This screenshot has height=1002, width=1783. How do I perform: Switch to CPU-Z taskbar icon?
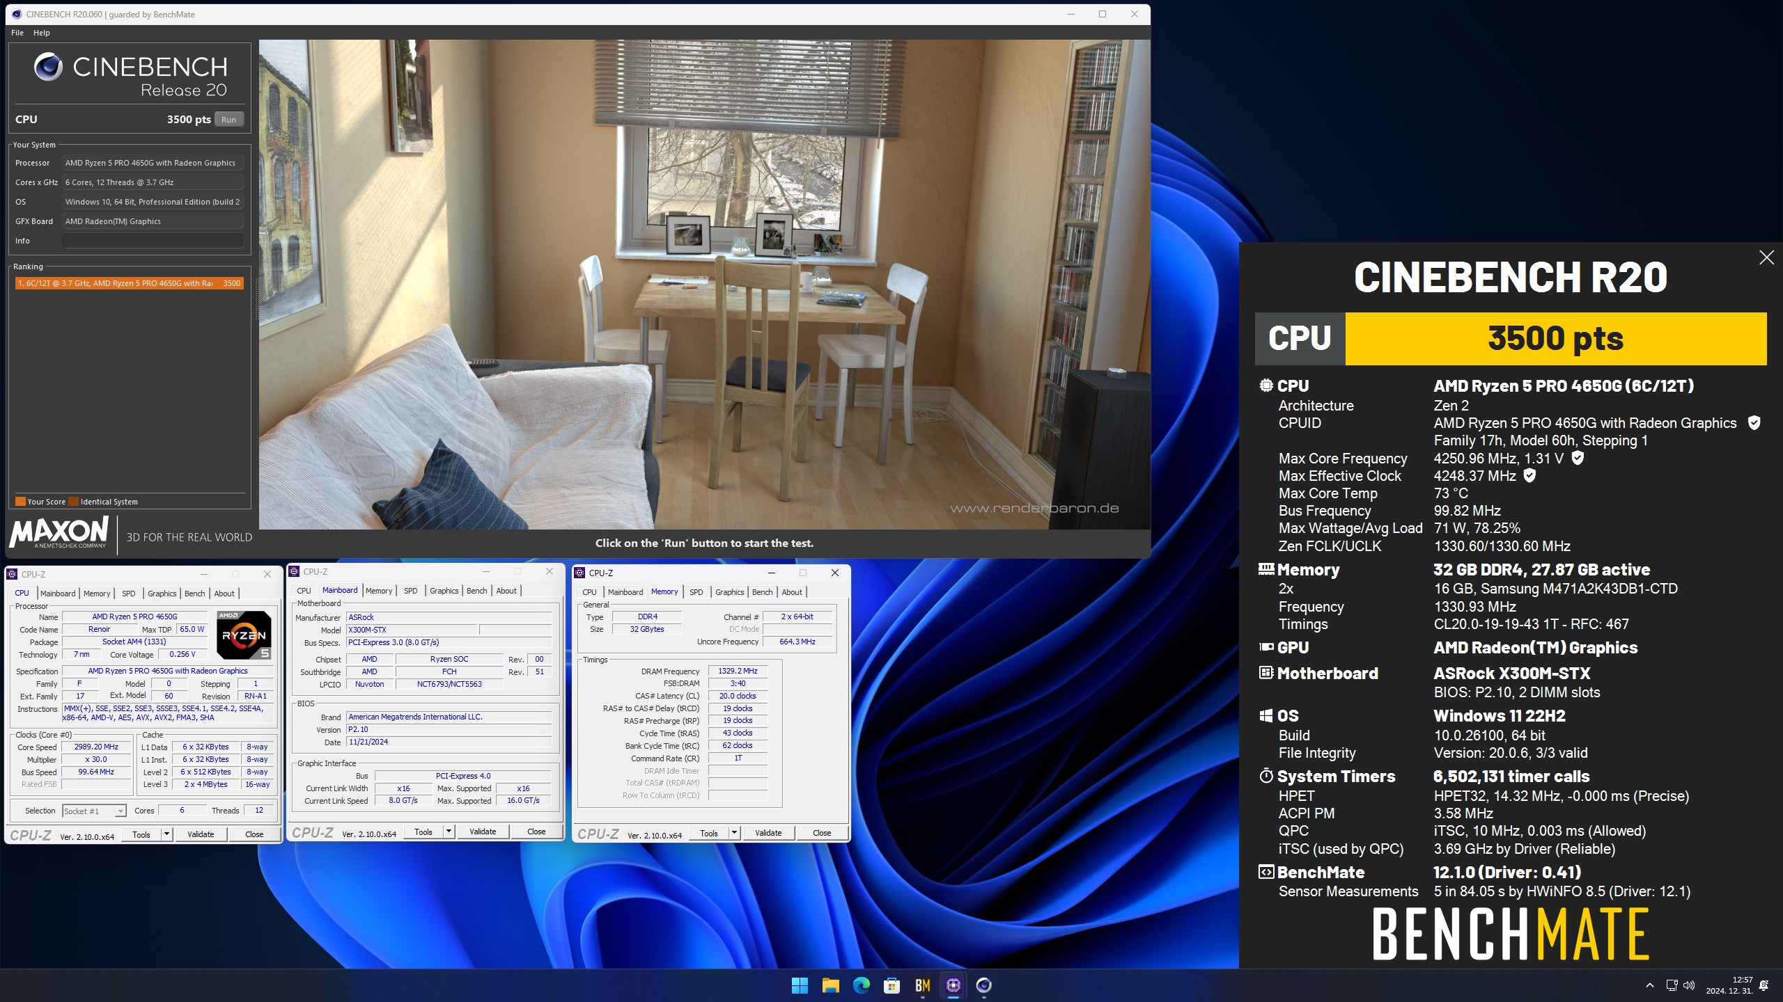coord(953,985)
